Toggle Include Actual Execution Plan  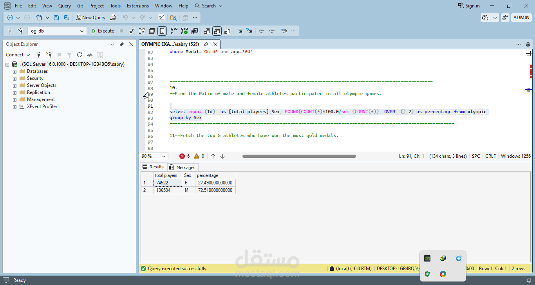pos(174,31)
